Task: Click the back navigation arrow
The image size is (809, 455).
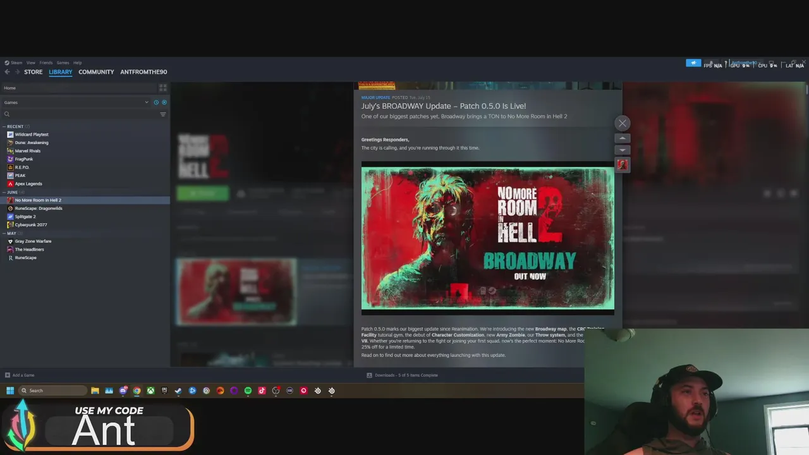Action: click(7, 72)
